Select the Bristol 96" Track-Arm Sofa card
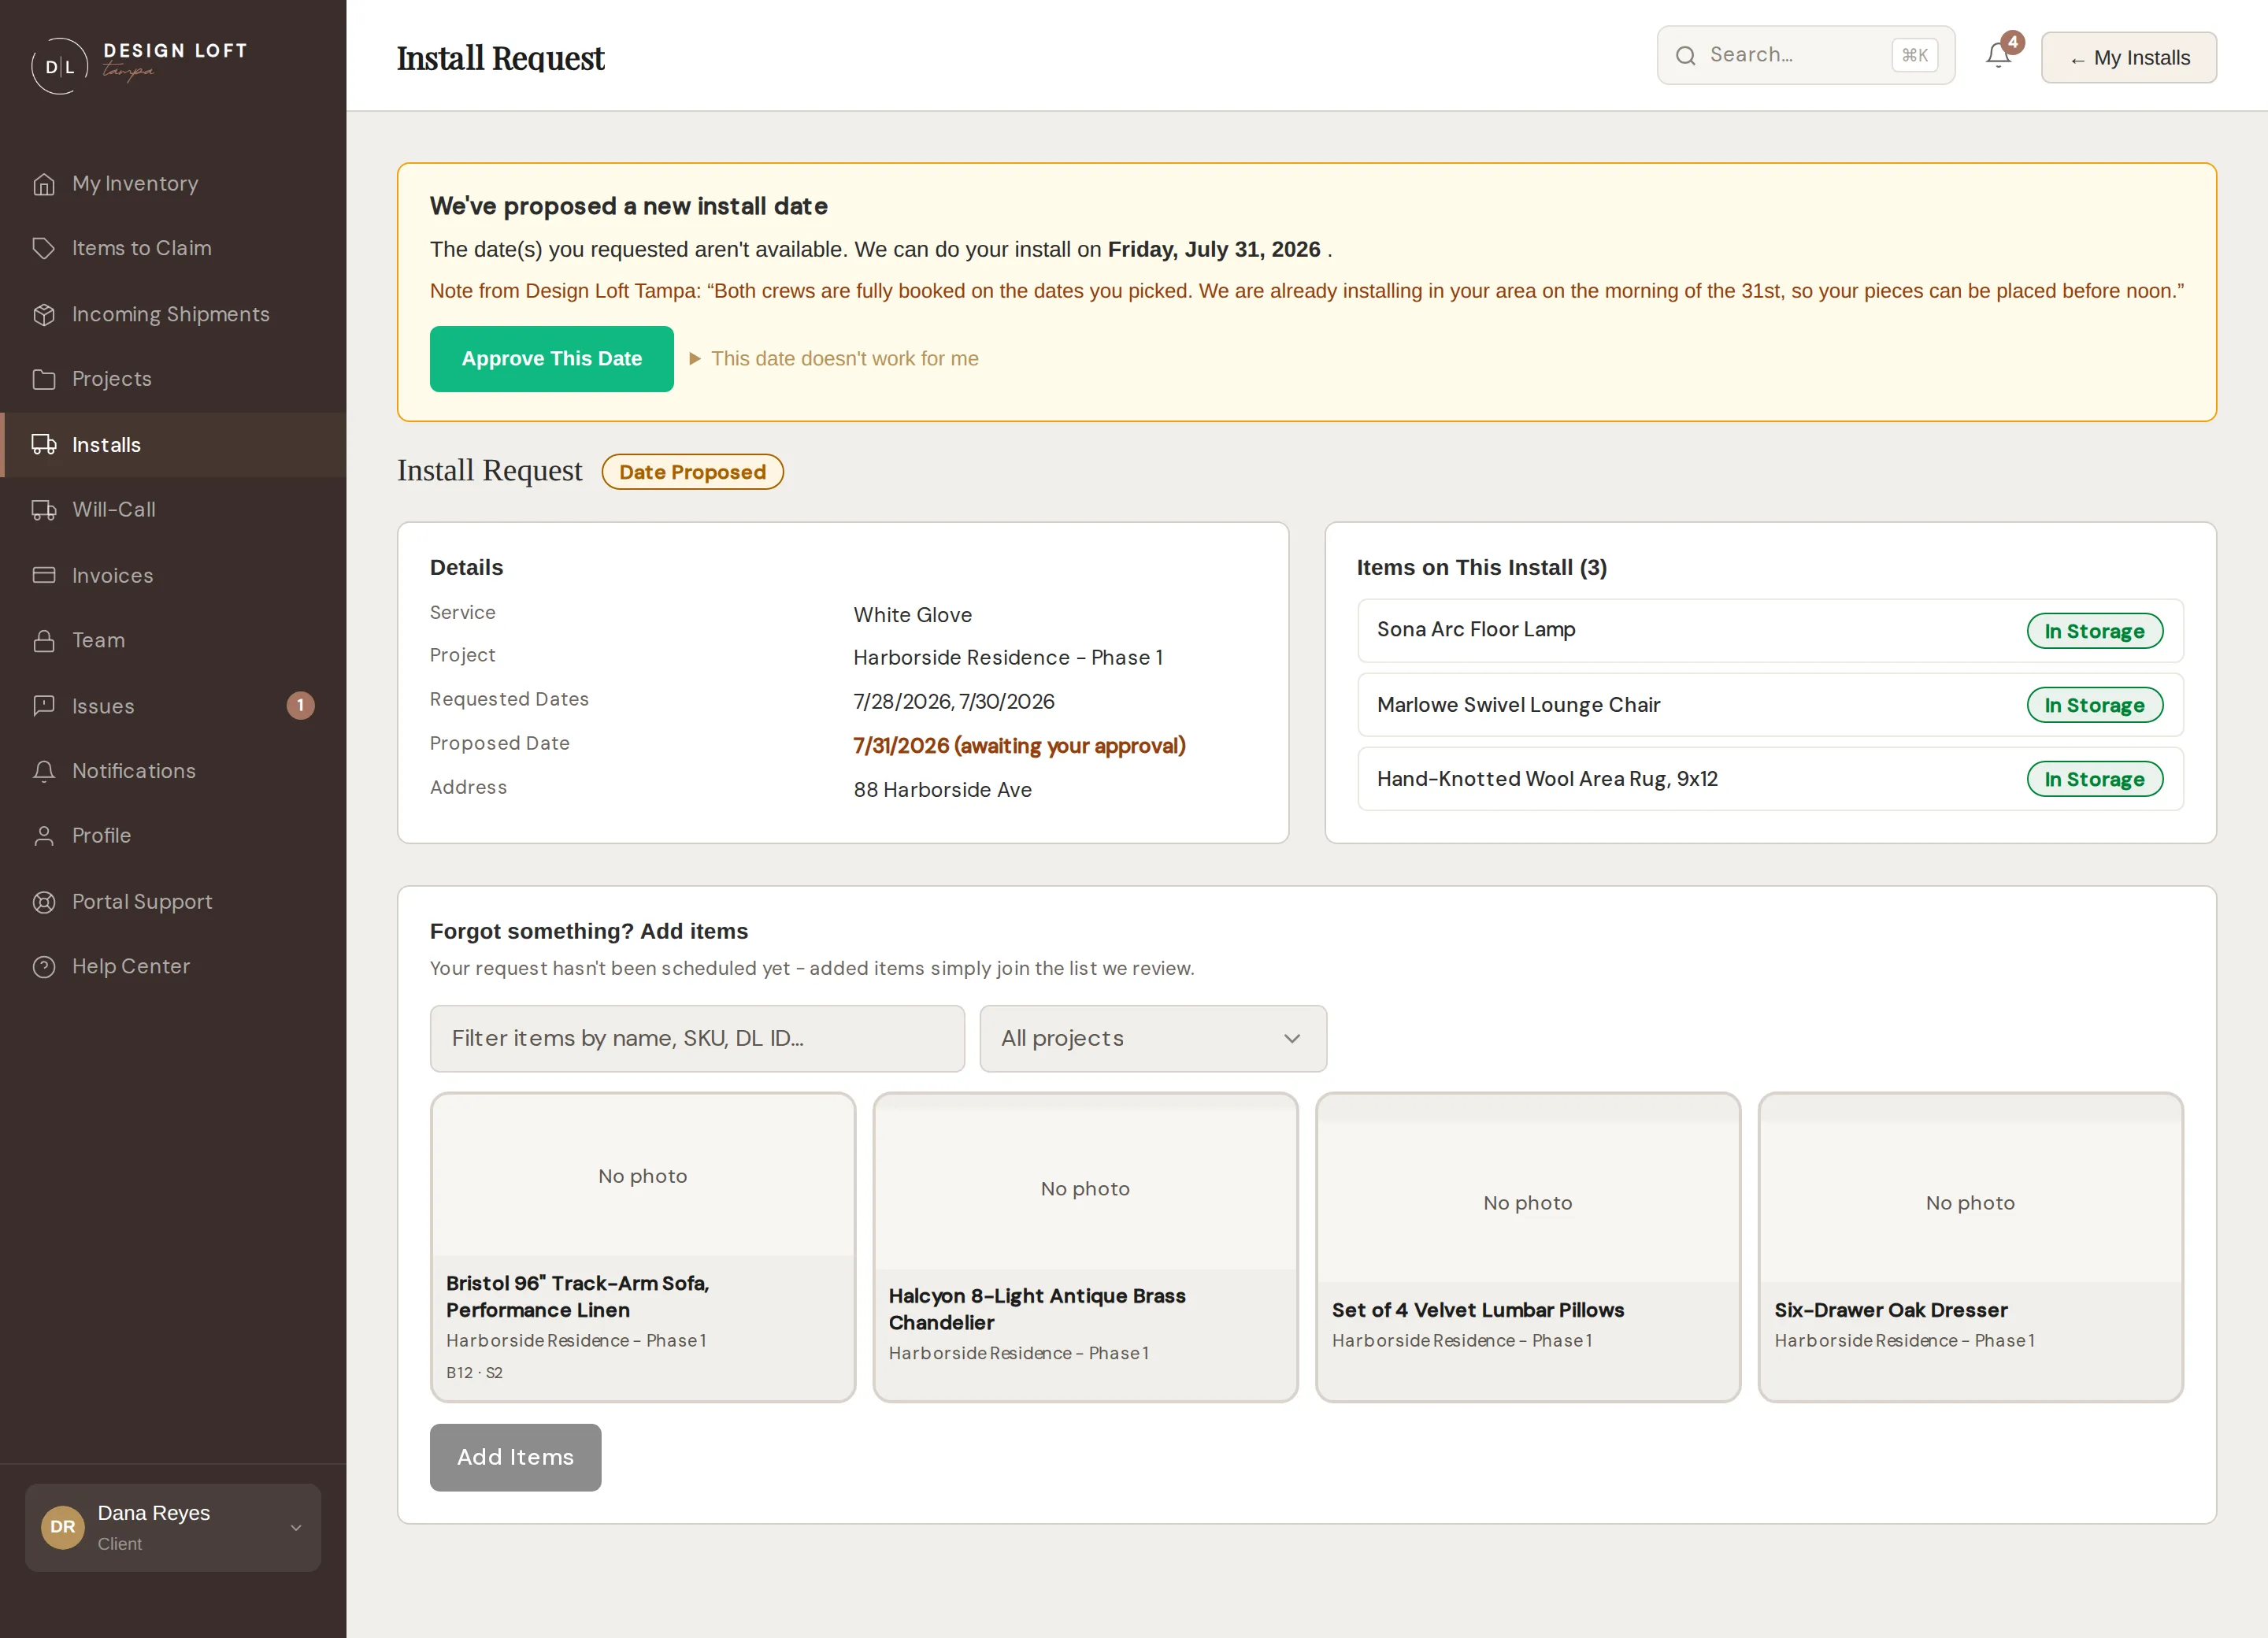The image size is (2268, 1638). [643, 1247]
